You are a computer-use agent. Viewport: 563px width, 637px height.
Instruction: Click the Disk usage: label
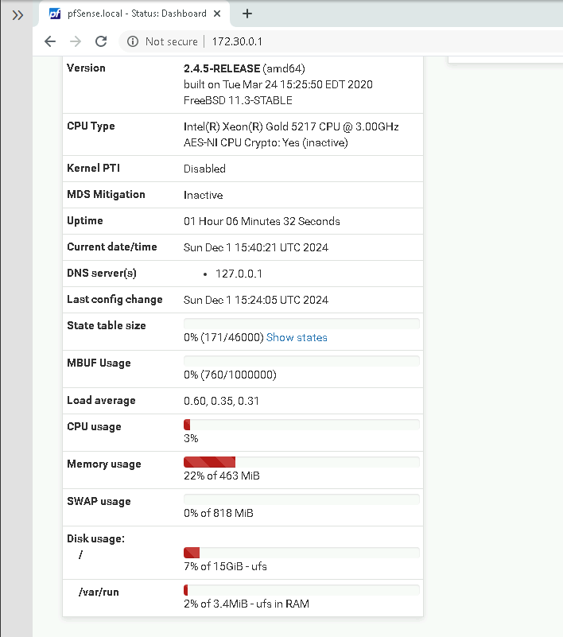tap(96, 538)
